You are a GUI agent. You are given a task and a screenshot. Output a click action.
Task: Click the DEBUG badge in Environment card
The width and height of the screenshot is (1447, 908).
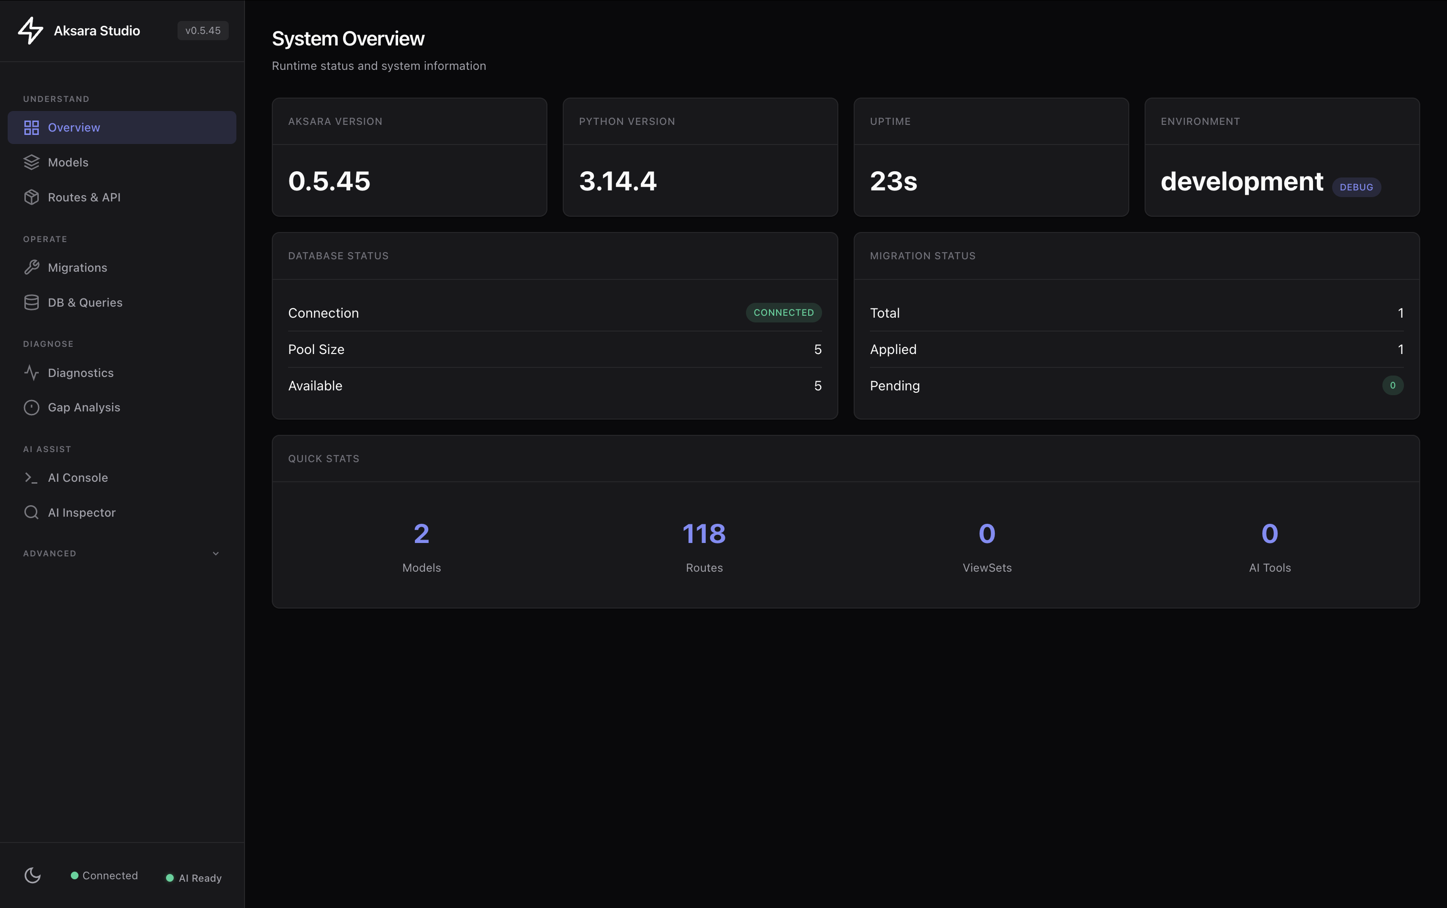pyautogui.click(x=1356, y=187)
